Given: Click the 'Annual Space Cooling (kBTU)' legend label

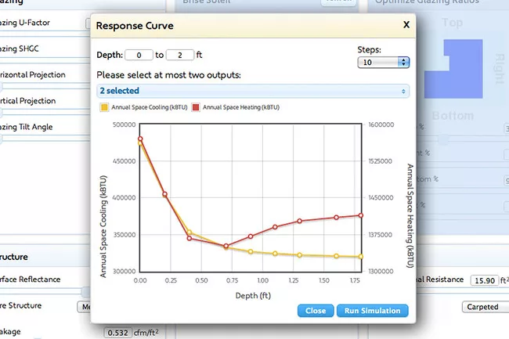Looking at the screenshot, I should [150, 107].
